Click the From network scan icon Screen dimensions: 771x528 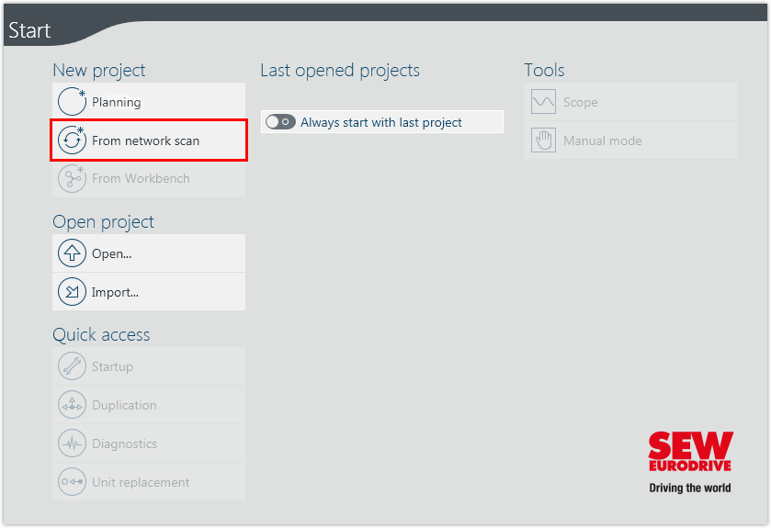72,140
